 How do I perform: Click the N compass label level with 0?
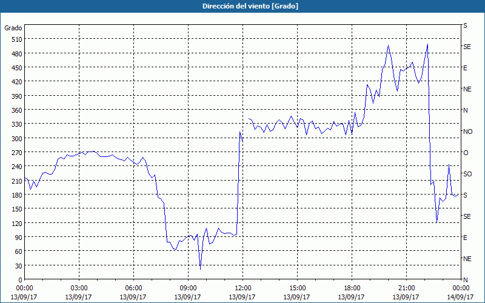[x=465, y=280]
